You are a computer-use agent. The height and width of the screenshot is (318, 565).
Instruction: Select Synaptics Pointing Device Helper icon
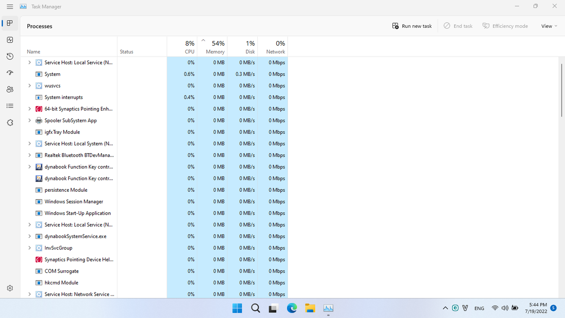coord(39,260)
